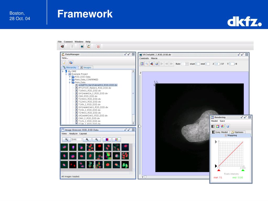Switch to the Grey Model tab
Viewport: 268px width, 201px height.
coord(220,132)
